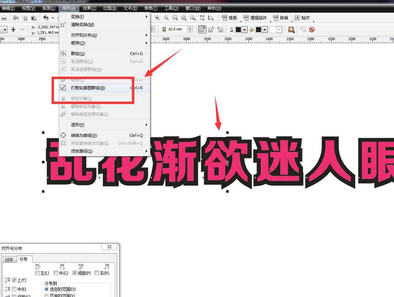Click the Paste icon on the toolbar
Screen dimensions: 394x297
34,18
